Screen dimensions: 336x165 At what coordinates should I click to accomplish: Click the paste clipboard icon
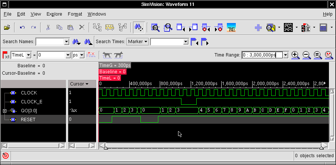(70, 27)
